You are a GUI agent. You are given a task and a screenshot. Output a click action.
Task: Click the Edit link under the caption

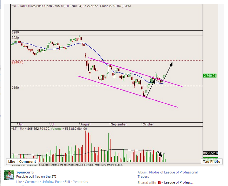67,182
